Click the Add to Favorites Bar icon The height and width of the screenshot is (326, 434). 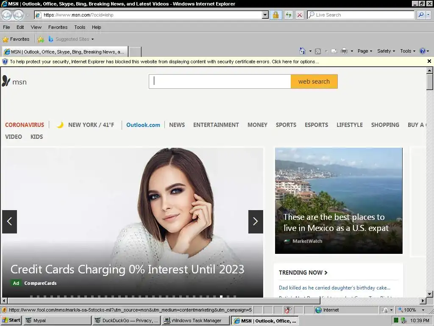[41, 39]
